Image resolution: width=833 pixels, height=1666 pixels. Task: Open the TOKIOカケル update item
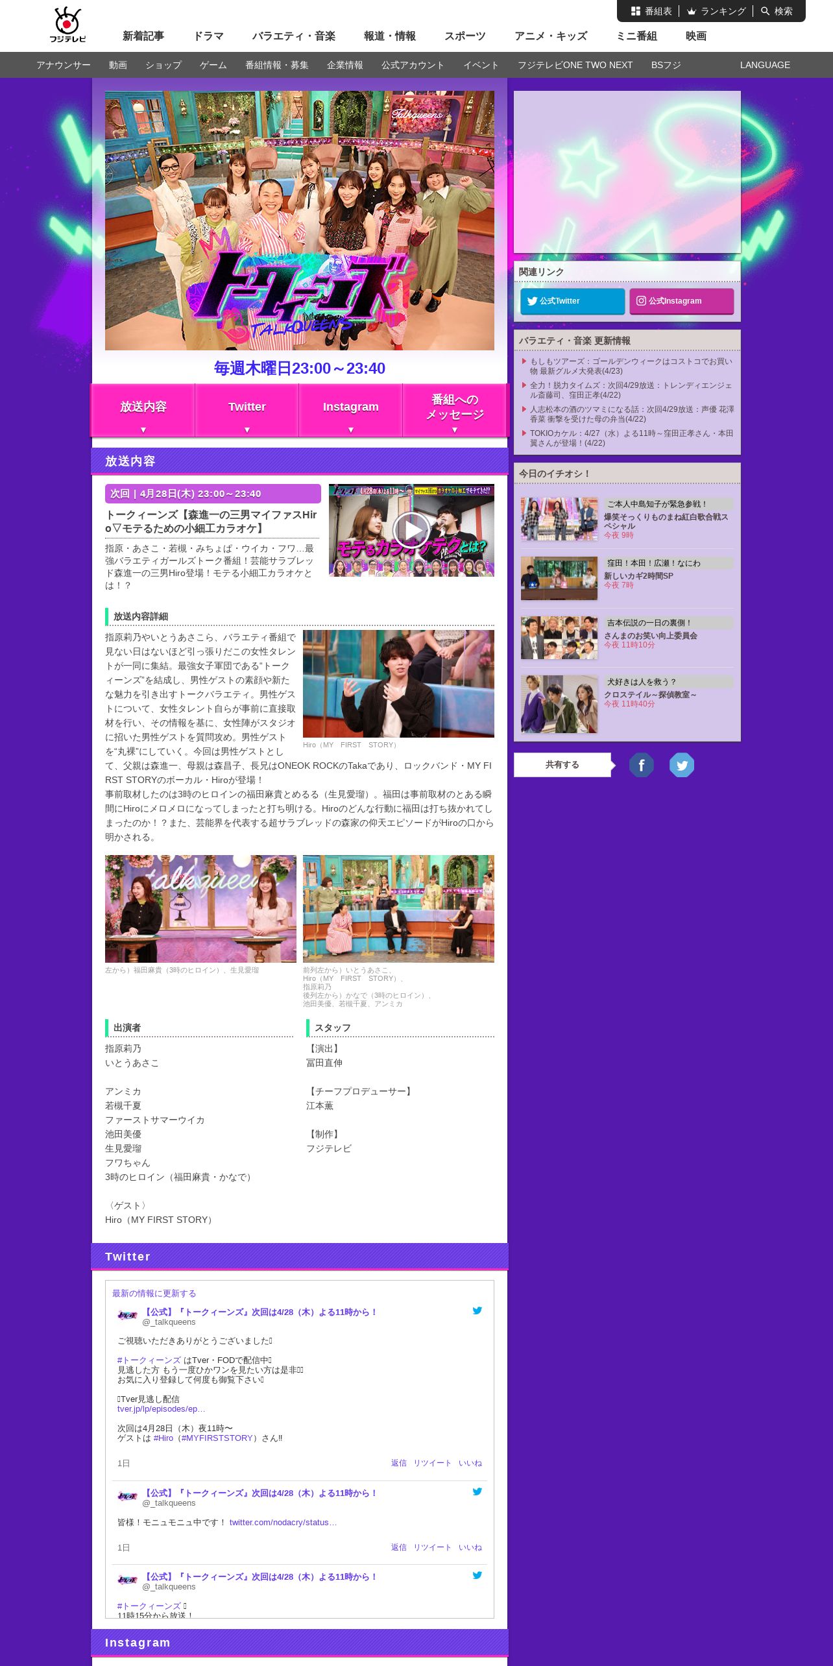pyautogui.click(x=631, y=438)
